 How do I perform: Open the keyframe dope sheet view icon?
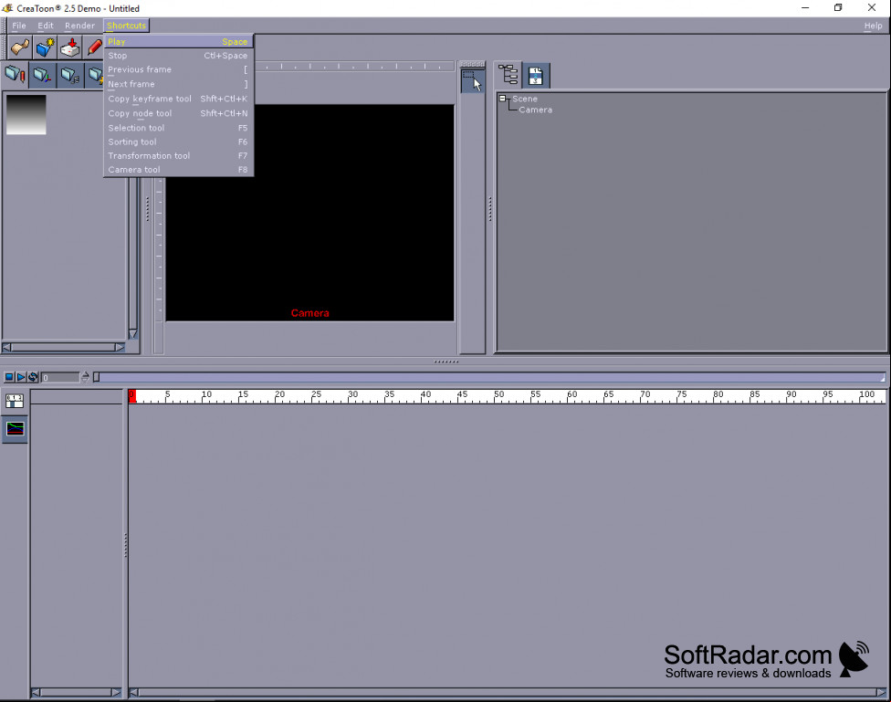pos(15,402)
